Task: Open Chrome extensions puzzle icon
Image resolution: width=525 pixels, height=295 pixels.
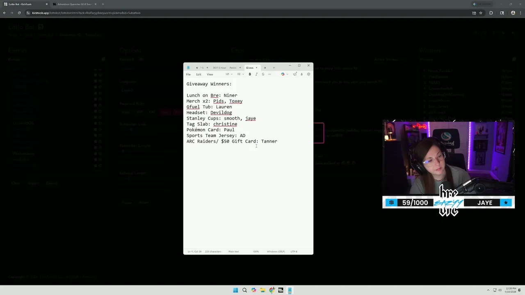Action: (491, 13)
